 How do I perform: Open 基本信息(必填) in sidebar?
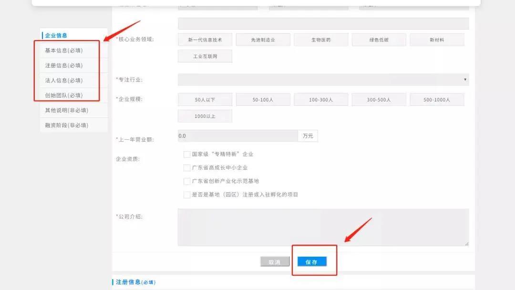(63, 51)
